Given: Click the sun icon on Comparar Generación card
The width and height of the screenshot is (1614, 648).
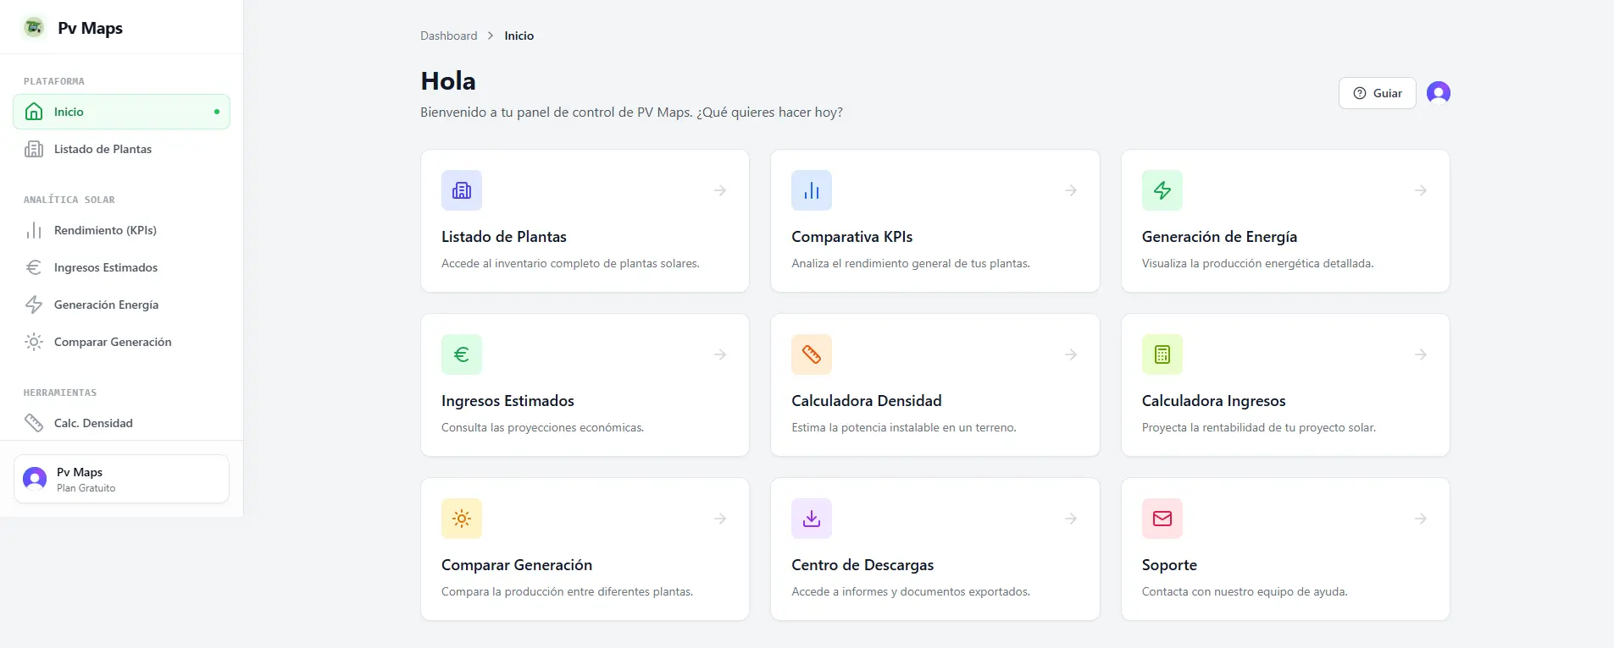Looking at the screenshot, I should point(462,519).
